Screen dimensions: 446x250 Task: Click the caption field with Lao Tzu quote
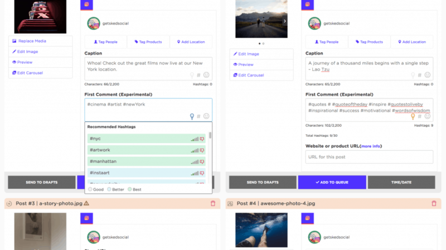(x=369, y=69)
